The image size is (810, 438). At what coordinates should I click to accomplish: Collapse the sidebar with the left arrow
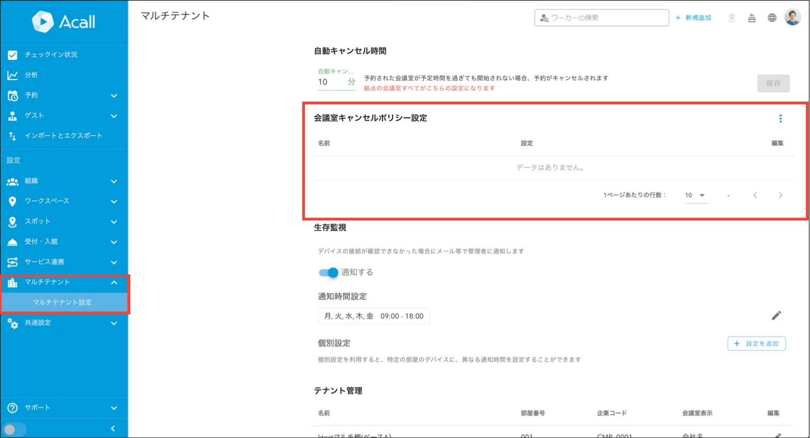[x=113, y=429]
